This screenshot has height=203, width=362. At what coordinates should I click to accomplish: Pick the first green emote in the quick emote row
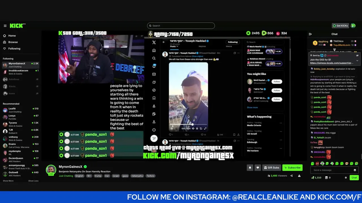[313, 164]
